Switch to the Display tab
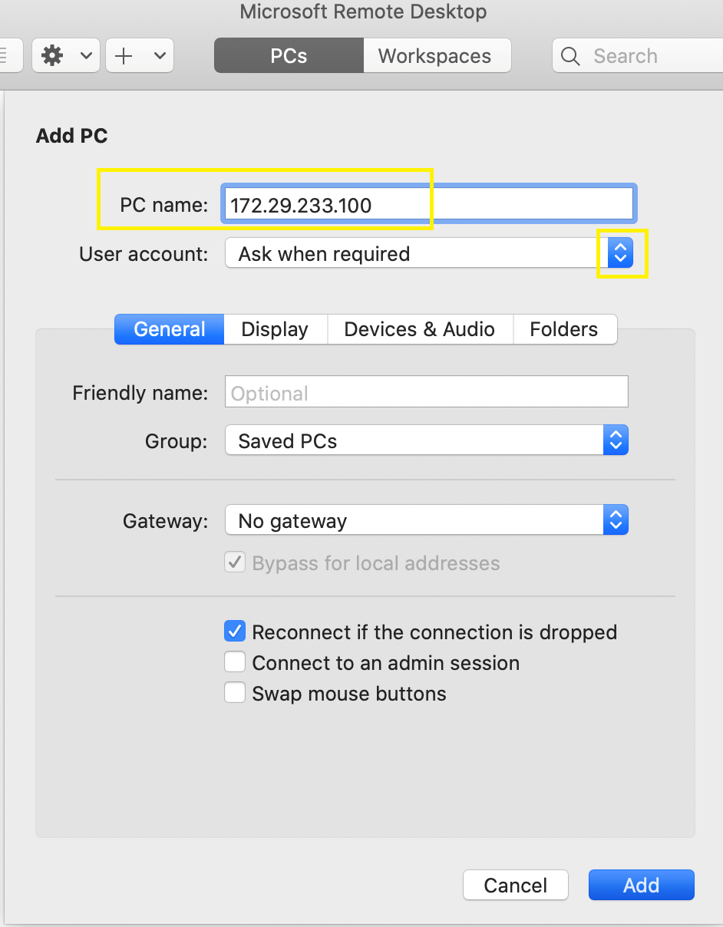 click(274, 329)
